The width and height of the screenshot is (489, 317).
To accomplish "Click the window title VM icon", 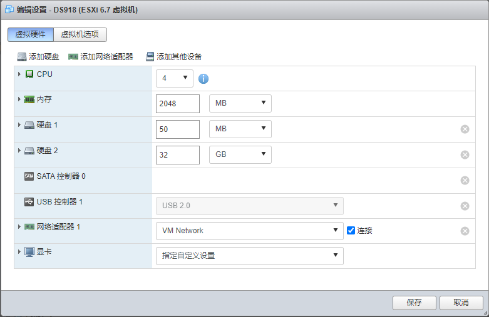I will point(9,9).
